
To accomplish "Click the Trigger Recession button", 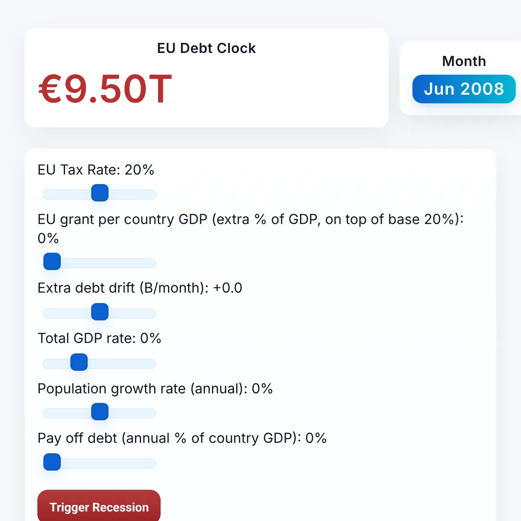I will click(99, 507).
